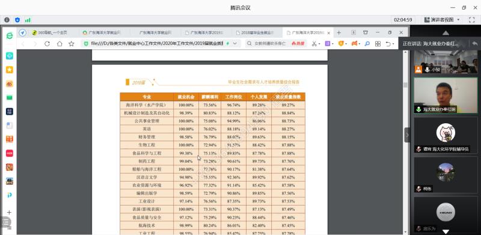The height and width of the screenshot is (235, 481).
Task: Click the blue security shield icon
Action: (x=17, y=20)
